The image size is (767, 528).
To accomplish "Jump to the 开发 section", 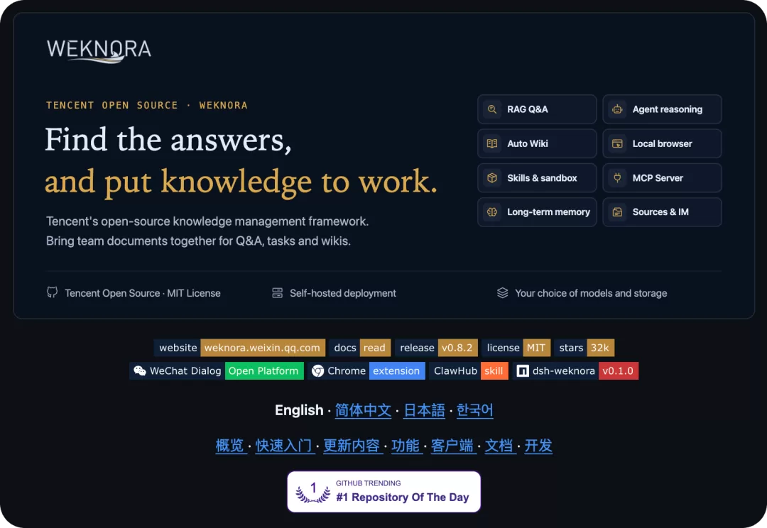I will 538,446.
